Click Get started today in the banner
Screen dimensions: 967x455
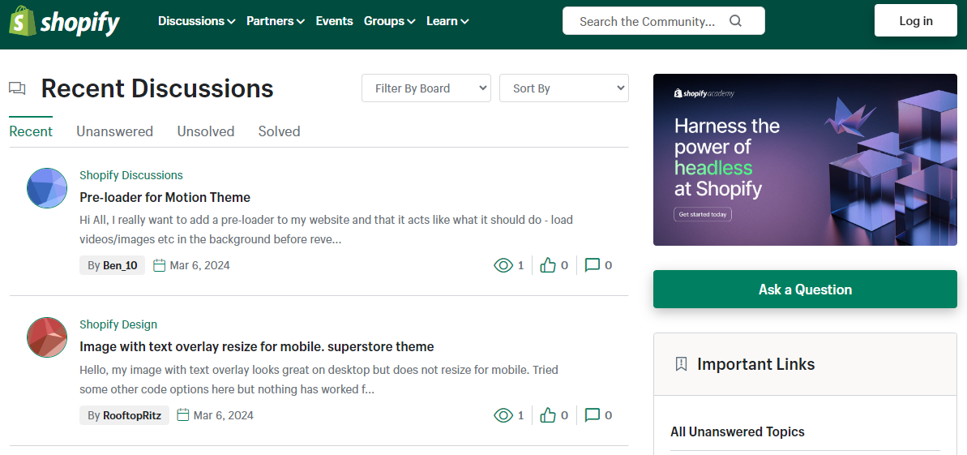pyautogui.click(x=703, y=215)
